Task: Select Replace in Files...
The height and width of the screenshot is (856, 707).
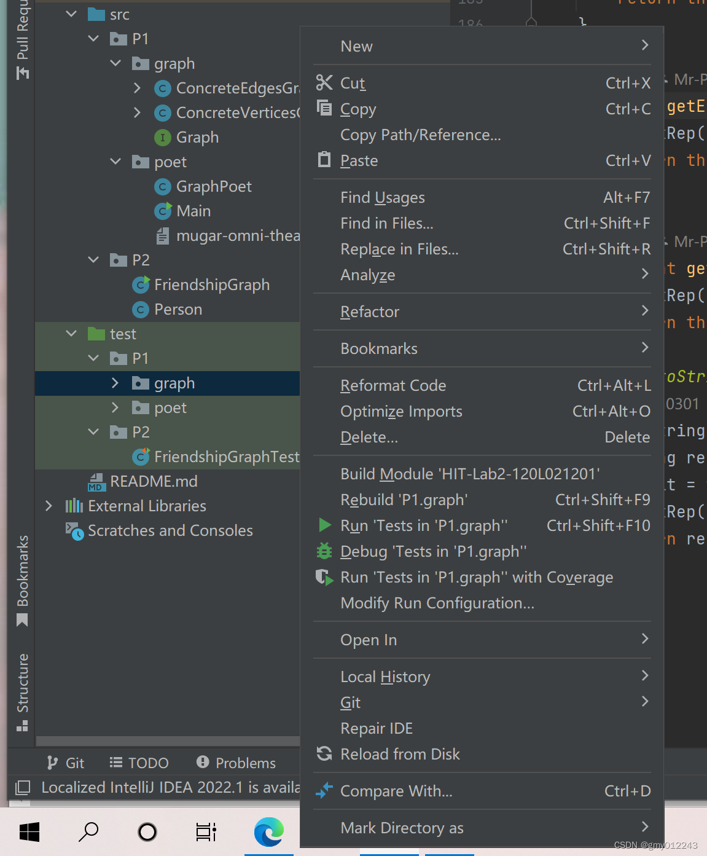Action: [x=482, y=249]
